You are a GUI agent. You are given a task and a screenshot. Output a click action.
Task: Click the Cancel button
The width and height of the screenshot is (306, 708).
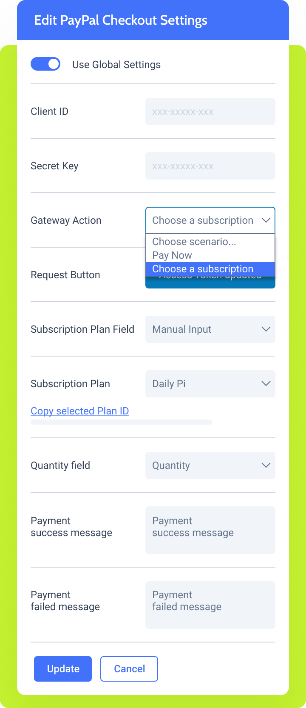(129, 668)
